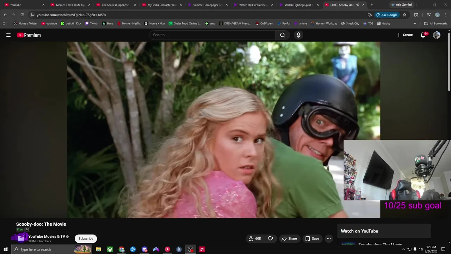451x254 pixels.
Task: Go back in browser history
Action: coord(5,15)
